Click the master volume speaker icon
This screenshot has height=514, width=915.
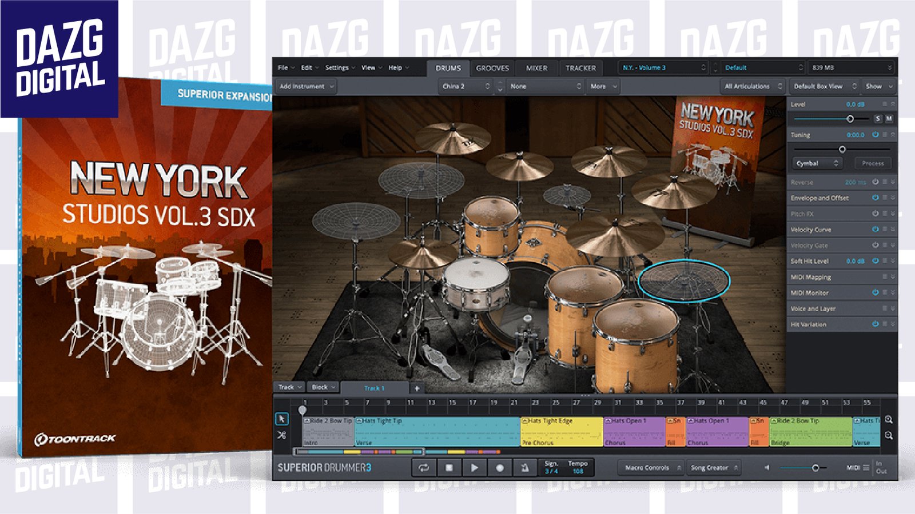point(767,468)
